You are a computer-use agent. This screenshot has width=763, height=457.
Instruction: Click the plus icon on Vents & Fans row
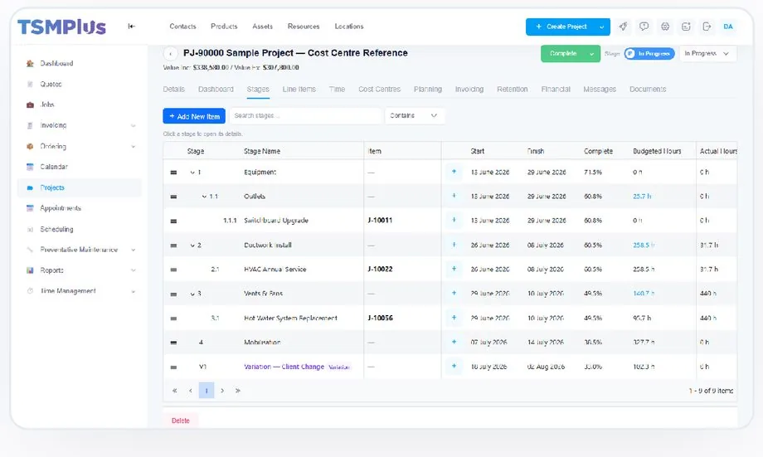click(x=454, y=293)
